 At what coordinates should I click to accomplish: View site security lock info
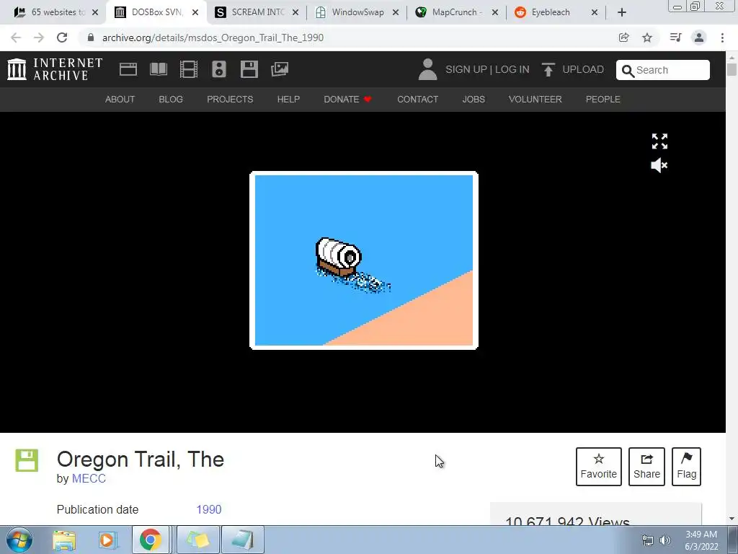(x=91, y=38)
